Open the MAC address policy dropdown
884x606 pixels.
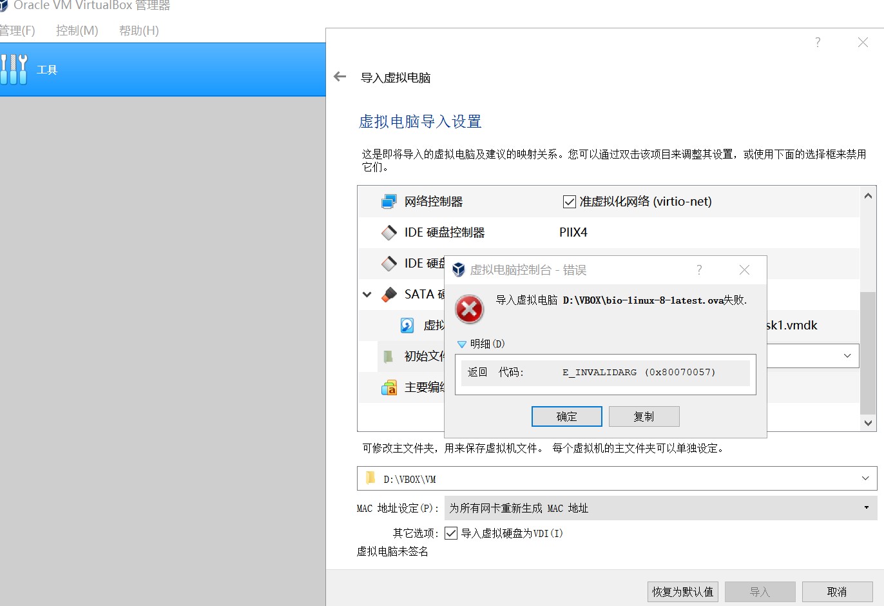pos(867,507)
